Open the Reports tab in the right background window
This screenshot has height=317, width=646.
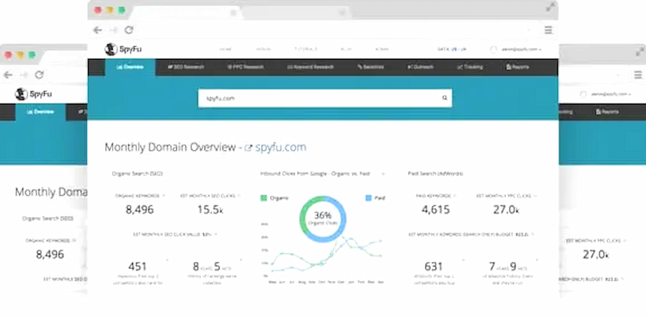pos(607,112)
